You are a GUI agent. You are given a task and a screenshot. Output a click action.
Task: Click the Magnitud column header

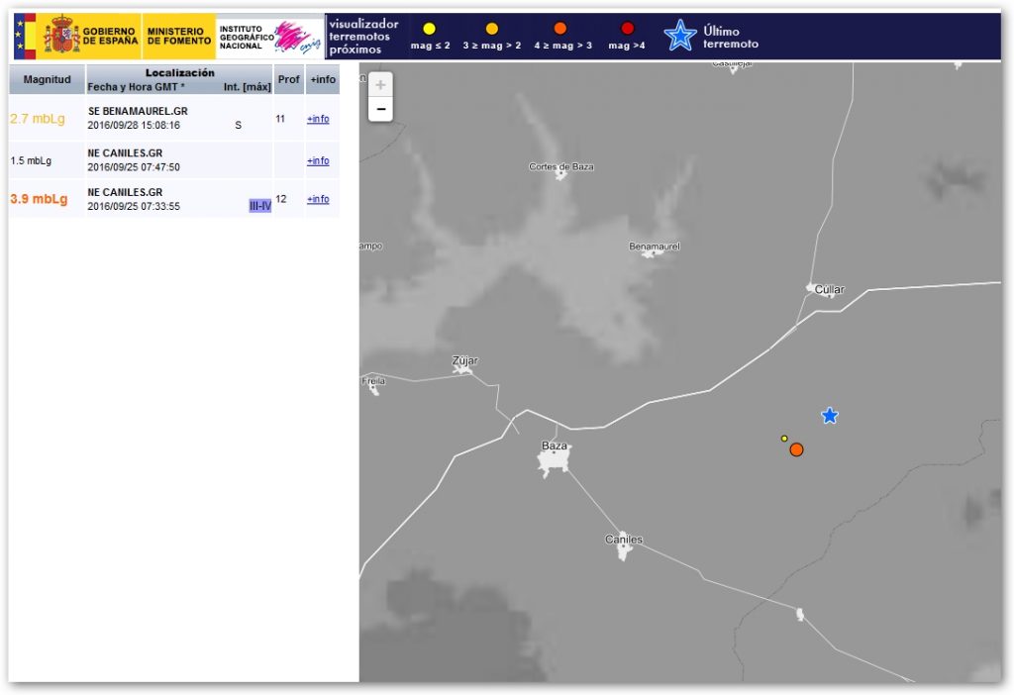pos(47,78)
